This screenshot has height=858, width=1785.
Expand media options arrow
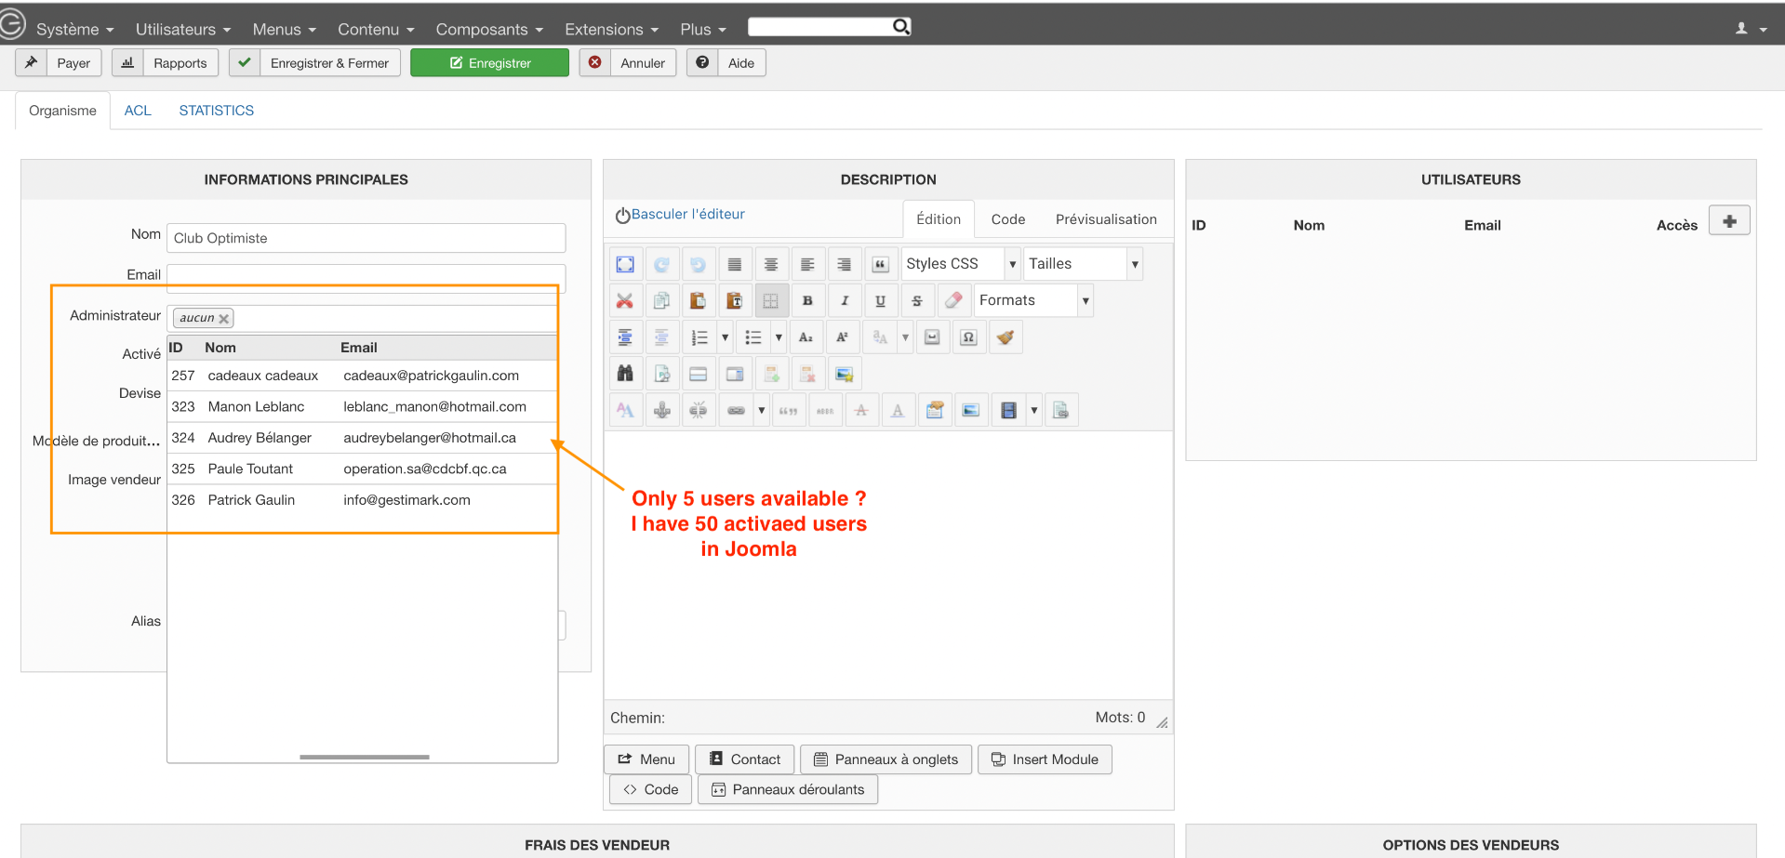(x=1033, y=410)
